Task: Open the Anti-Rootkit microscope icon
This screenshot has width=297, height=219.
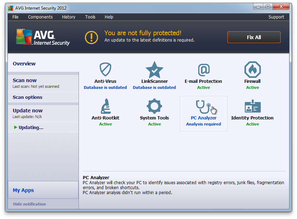Action: (x=106, y=106)
